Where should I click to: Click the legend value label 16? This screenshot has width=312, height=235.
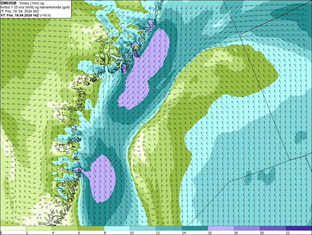coord(210,233)
